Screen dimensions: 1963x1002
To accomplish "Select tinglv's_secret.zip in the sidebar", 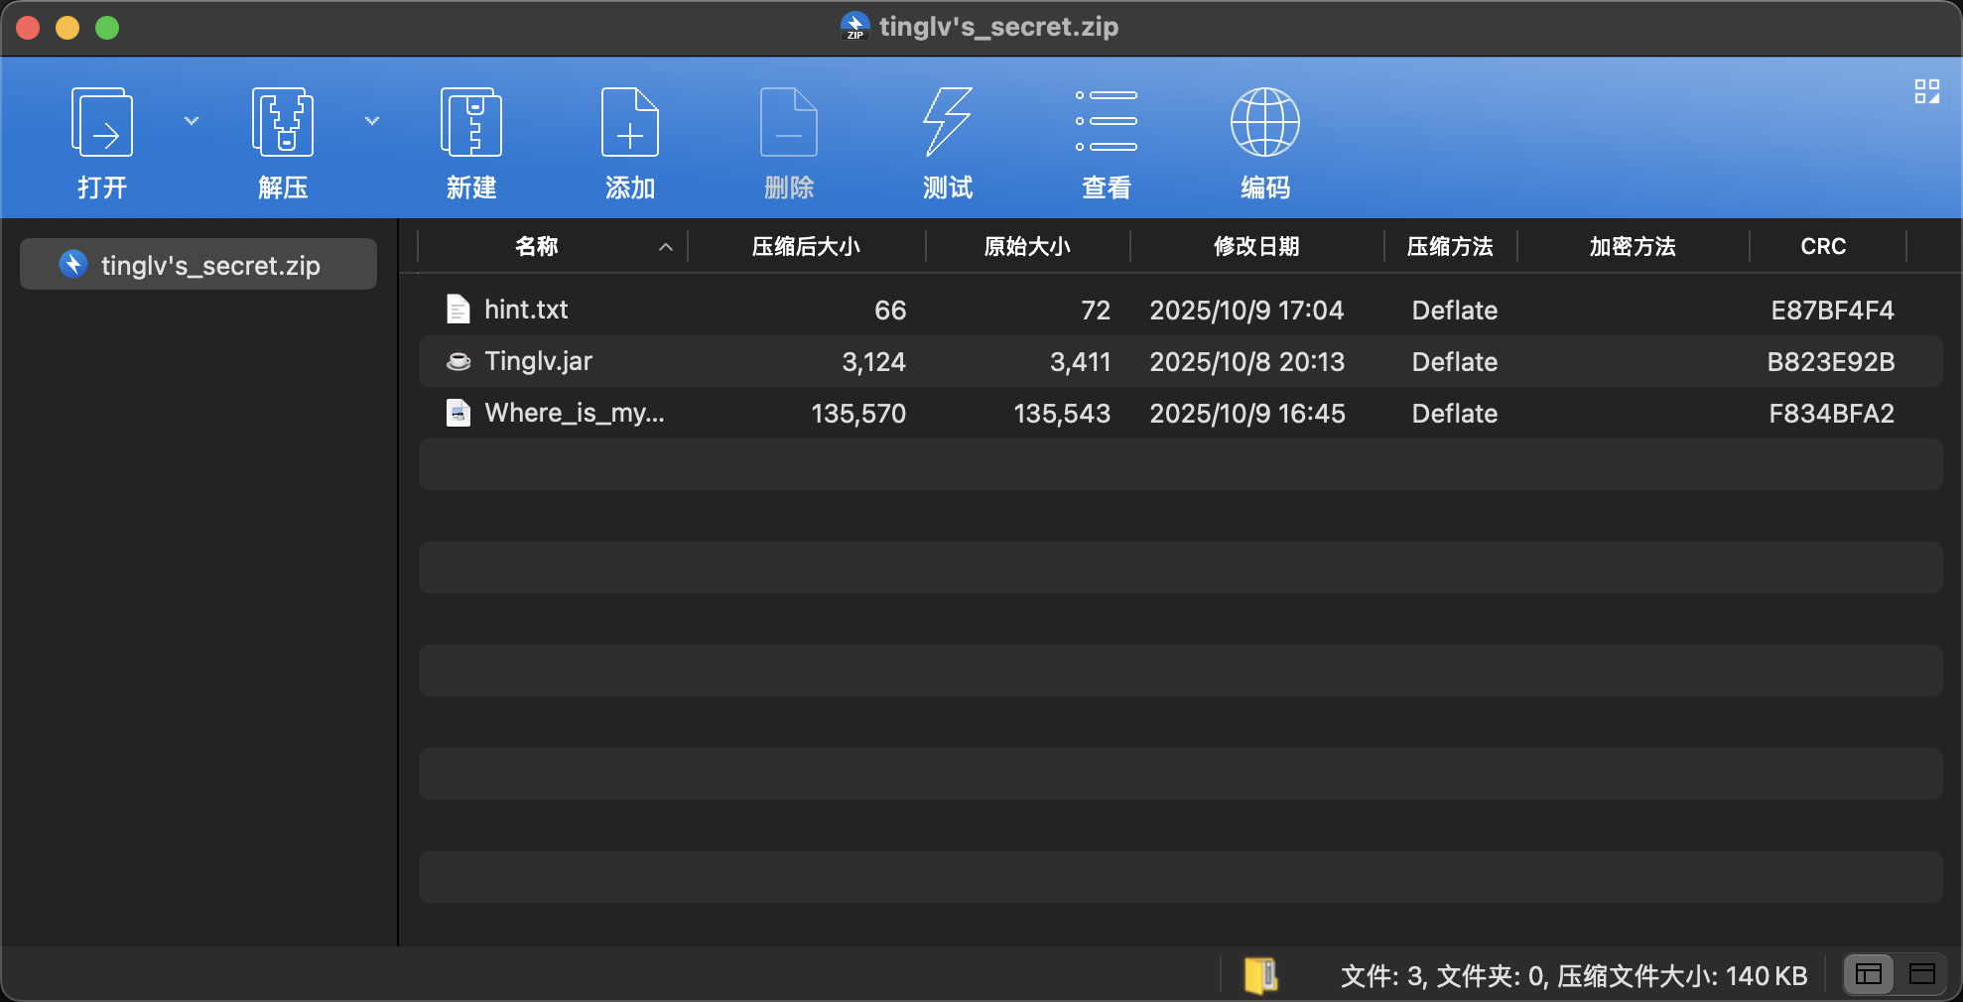I will (198, 265).
